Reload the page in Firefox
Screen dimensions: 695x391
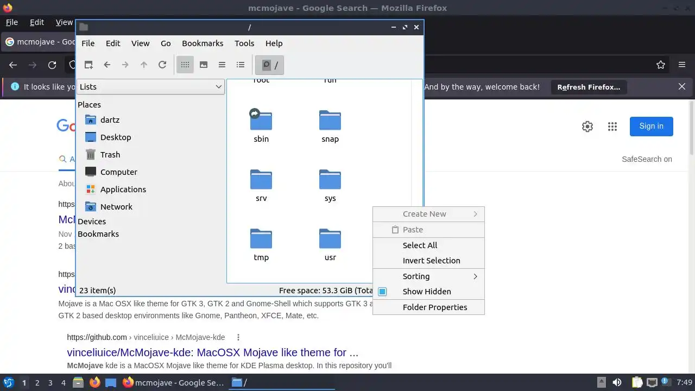(52, 65)
